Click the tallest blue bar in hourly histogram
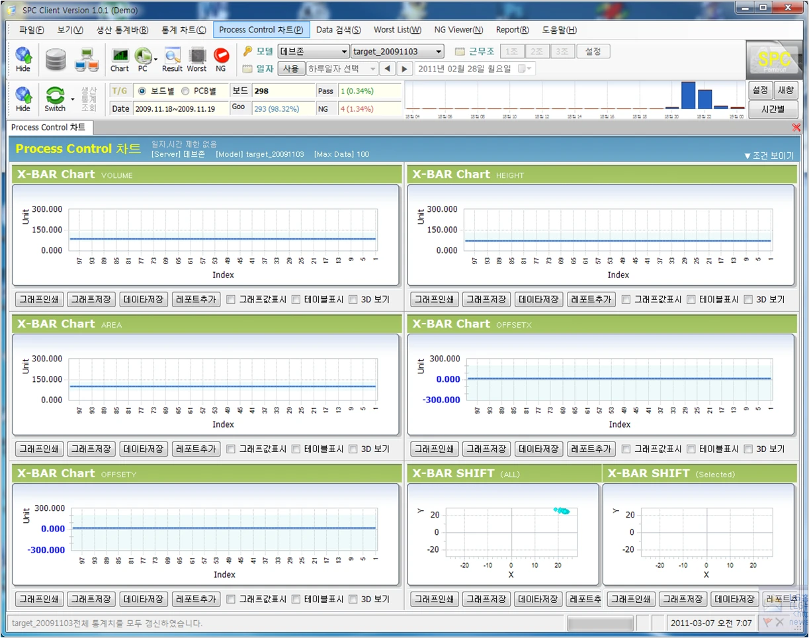The width and height of the screenshot is (809, 638). 688,95
